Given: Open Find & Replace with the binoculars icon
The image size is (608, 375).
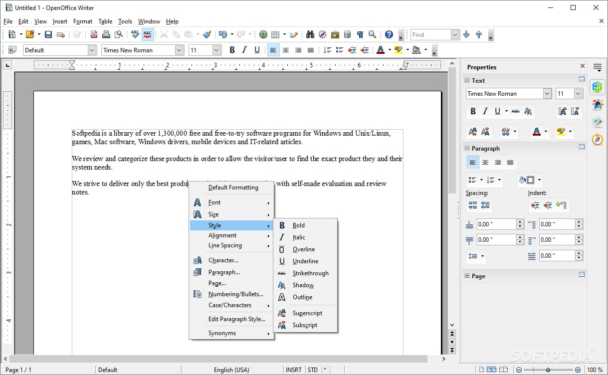Looking at the screenshot, I should 310,34.
